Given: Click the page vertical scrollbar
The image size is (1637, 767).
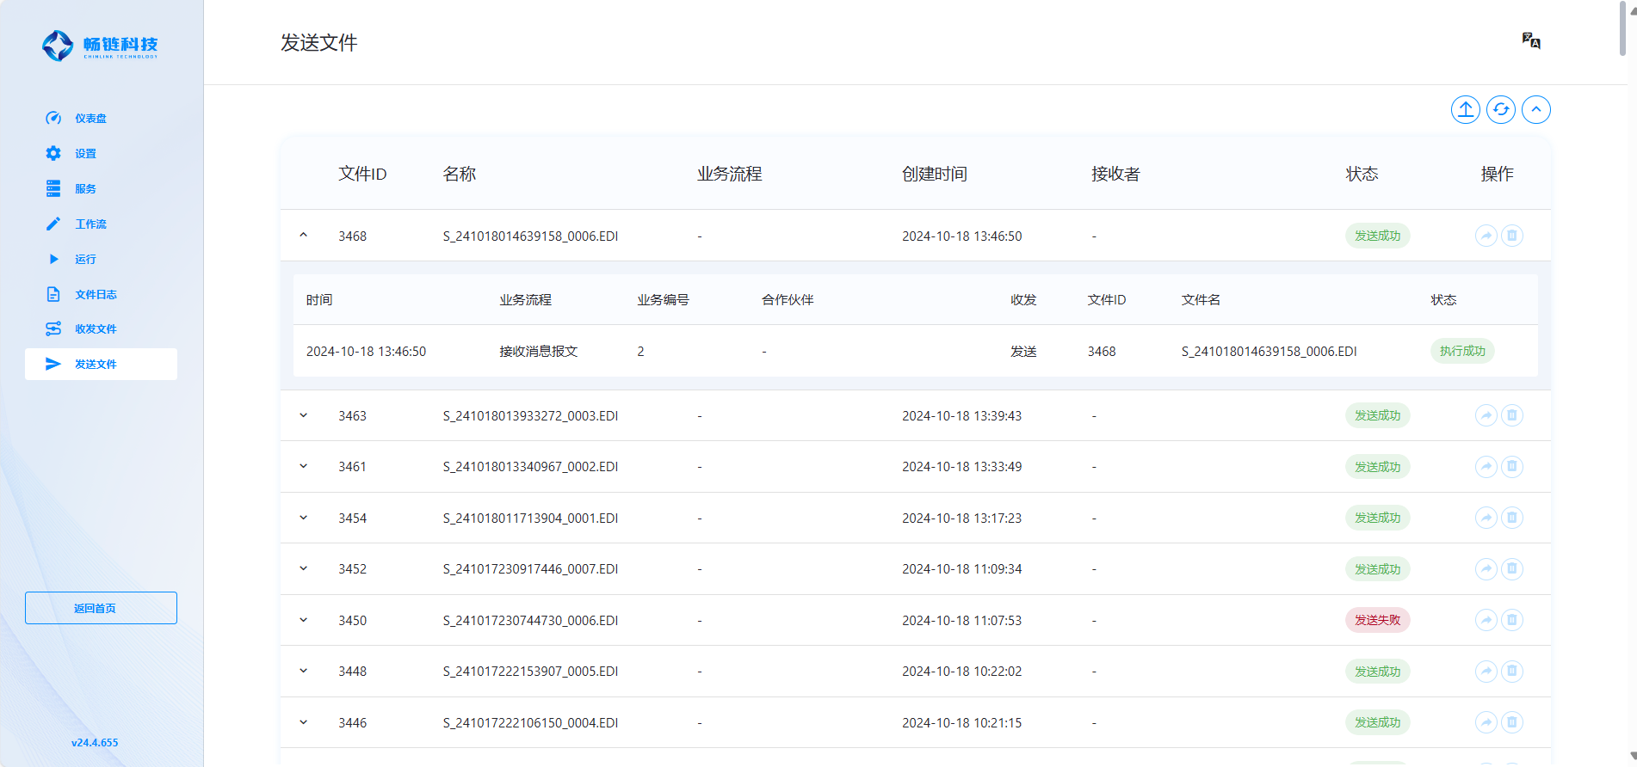Looking at the screenshot, I should coord(1622,30).
